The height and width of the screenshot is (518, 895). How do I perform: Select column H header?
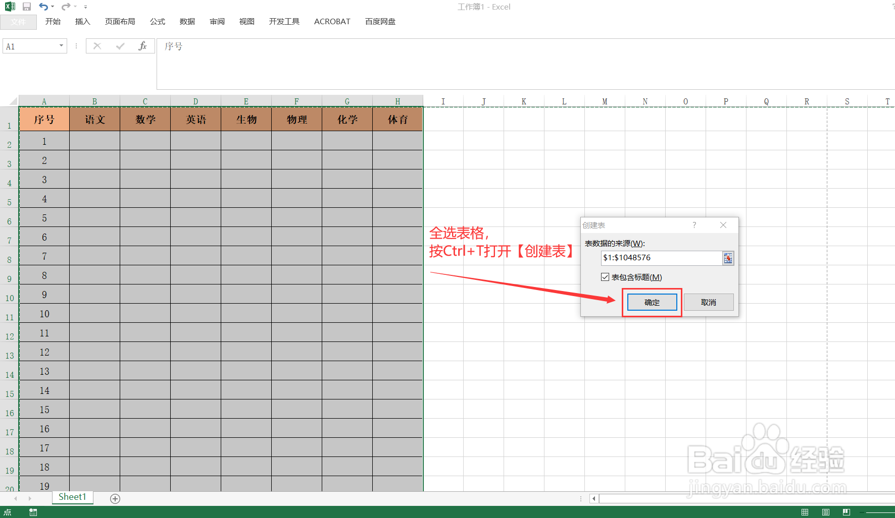tap(397, 101)
